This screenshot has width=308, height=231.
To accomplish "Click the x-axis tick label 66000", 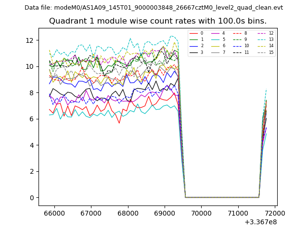I will (54, 213).
